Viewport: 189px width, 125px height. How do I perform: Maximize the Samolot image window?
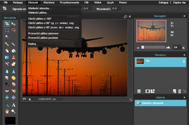[125, 17]
